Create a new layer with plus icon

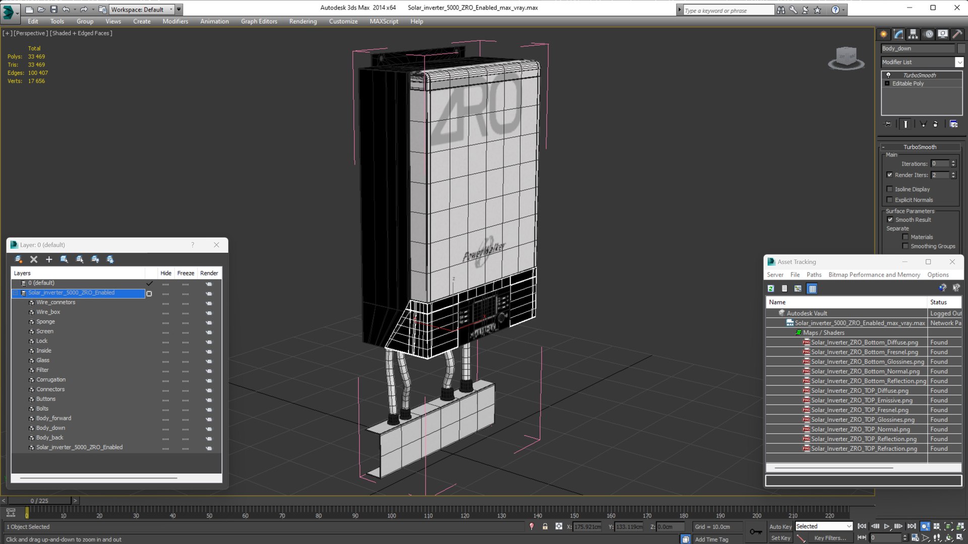pos(49,259)
